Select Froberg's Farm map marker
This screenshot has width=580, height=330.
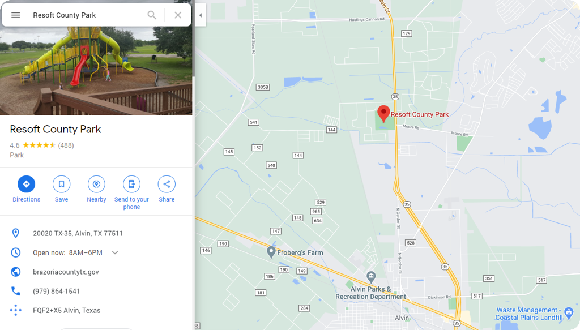click(x=271, y=252)
